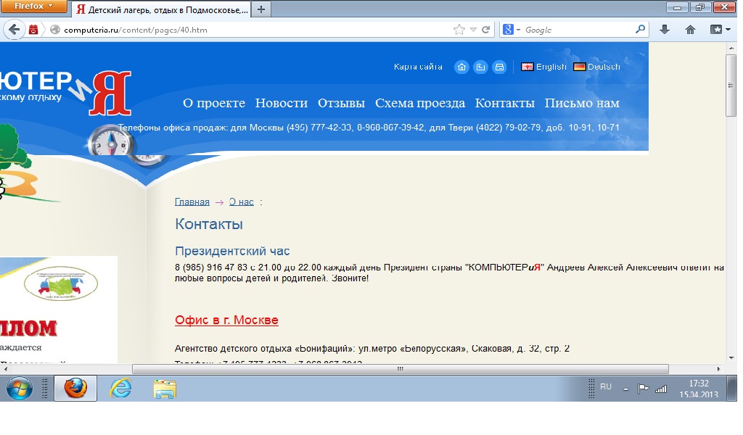Reload the page using the refresh icon

click(x=486, y=30)
